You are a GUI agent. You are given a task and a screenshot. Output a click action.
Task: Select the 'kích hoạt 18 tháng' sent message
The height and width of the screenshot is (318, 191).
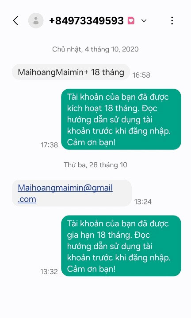[121, 119]
